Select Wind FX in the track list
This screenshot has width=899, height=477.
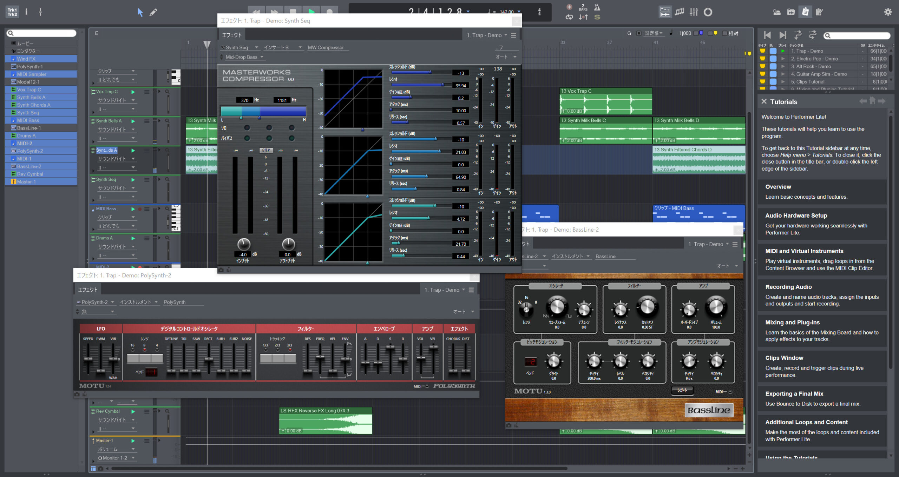tap(41, 59)
